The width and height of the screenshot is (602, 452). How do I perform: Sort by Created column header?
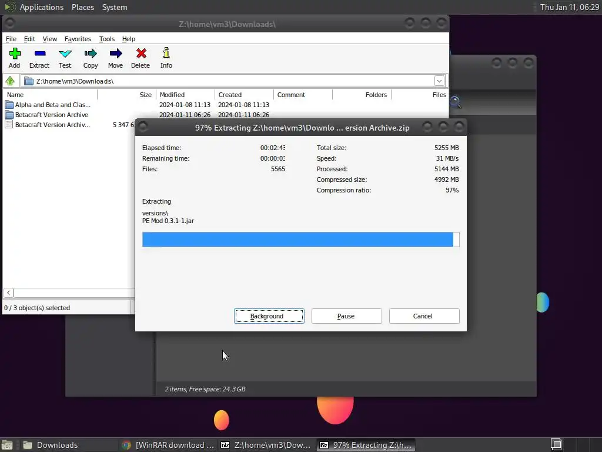pyautogui.click(x=244, y=95)
